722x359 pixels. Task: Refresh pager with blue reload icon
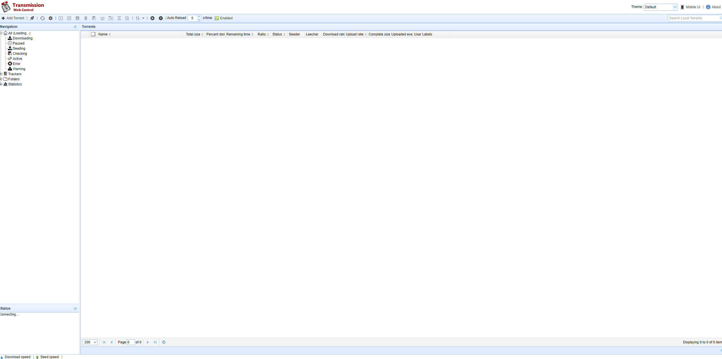click(164, 342)
